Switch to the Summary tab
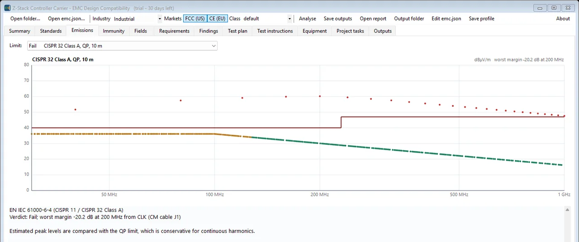The image size is (579, 242). click(19, 31)
